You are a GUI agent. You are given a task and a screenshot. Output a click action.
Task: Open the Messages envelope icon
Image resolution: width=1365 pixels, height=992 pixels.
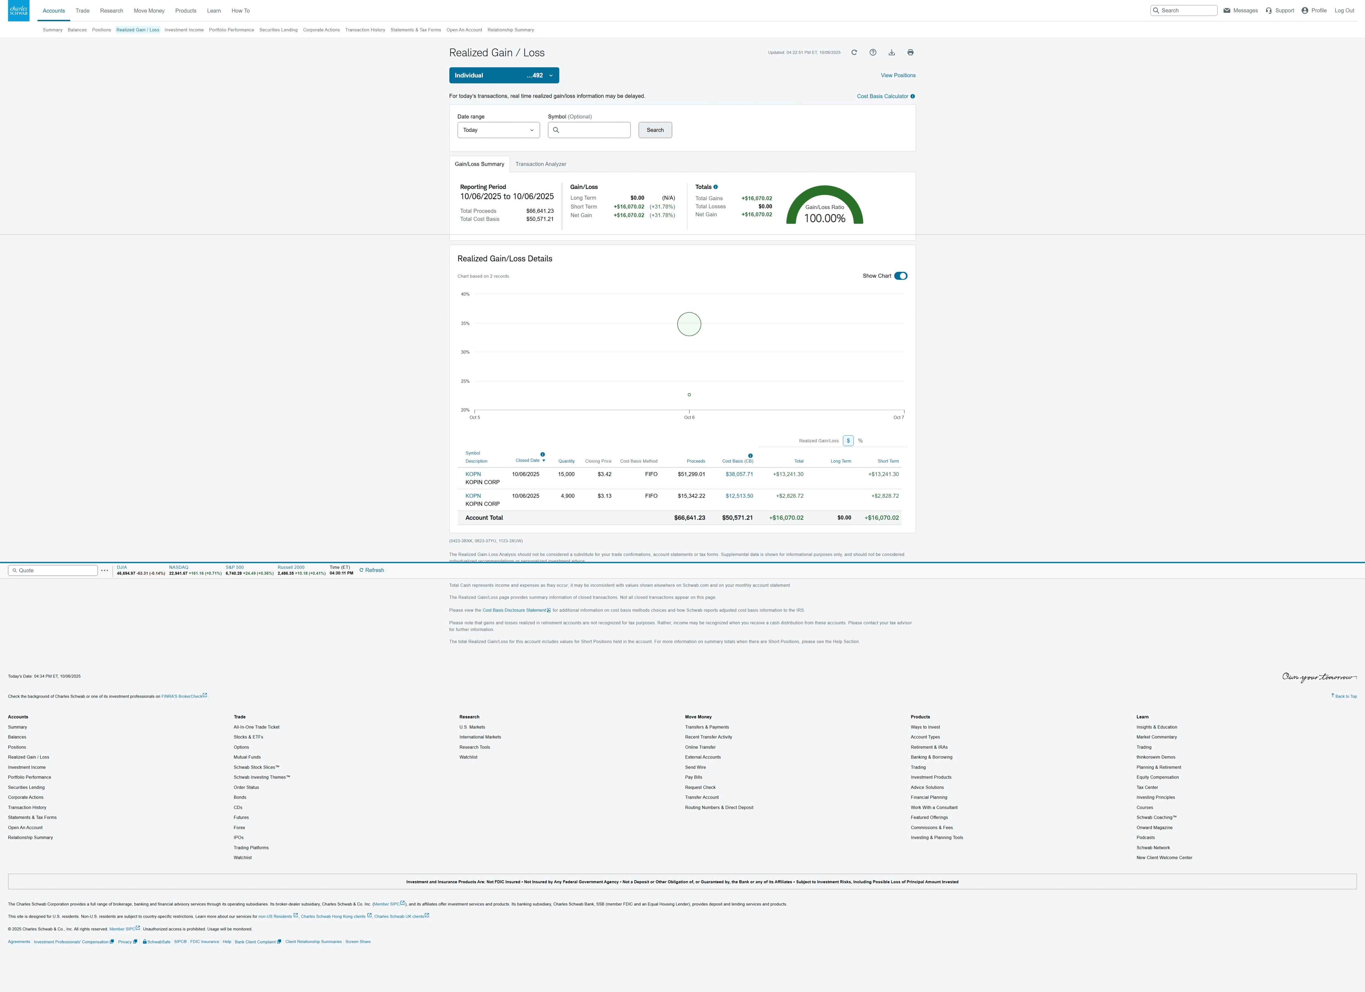click(1227, 10)
